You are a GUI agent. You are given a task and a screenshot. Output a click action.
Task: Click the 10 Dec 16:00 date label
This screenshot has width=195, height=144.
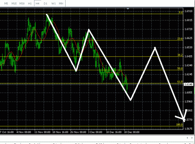pos(114,132)
